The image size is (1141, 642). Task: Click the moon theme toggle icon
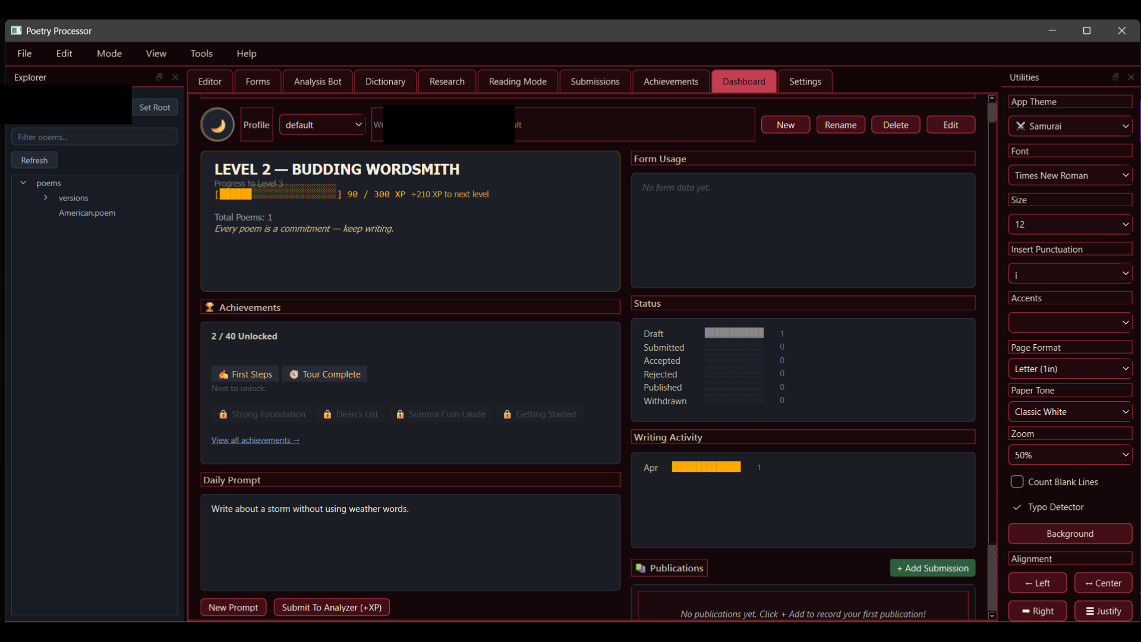pos(218,125)
